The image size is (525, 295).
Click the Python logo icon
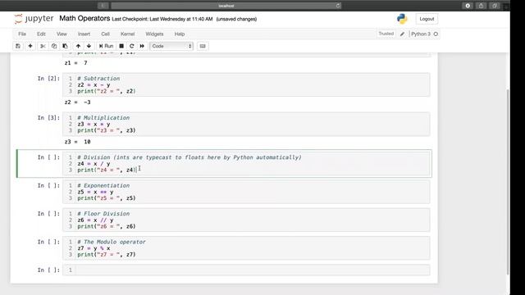[x=402, y=19]
